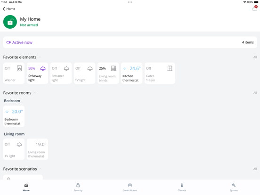Show all favorite rooms
The width and height of the screenshot is (260, 195).
coord(255,93)
